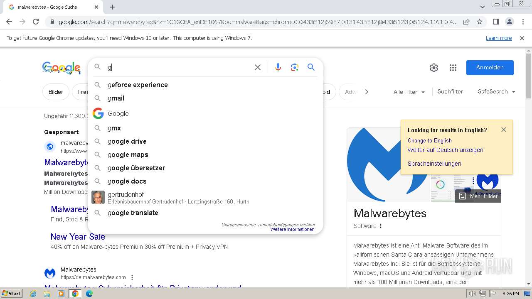Expand the SafeSearch dropdown

point(497,92)
